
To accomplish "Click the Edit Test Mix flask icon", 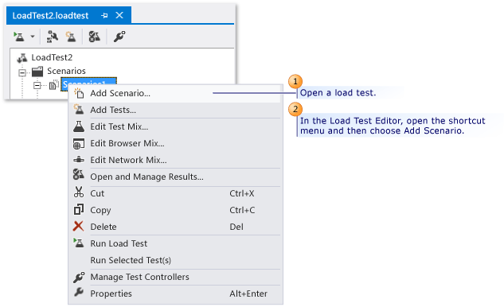I will pos(79,126).
